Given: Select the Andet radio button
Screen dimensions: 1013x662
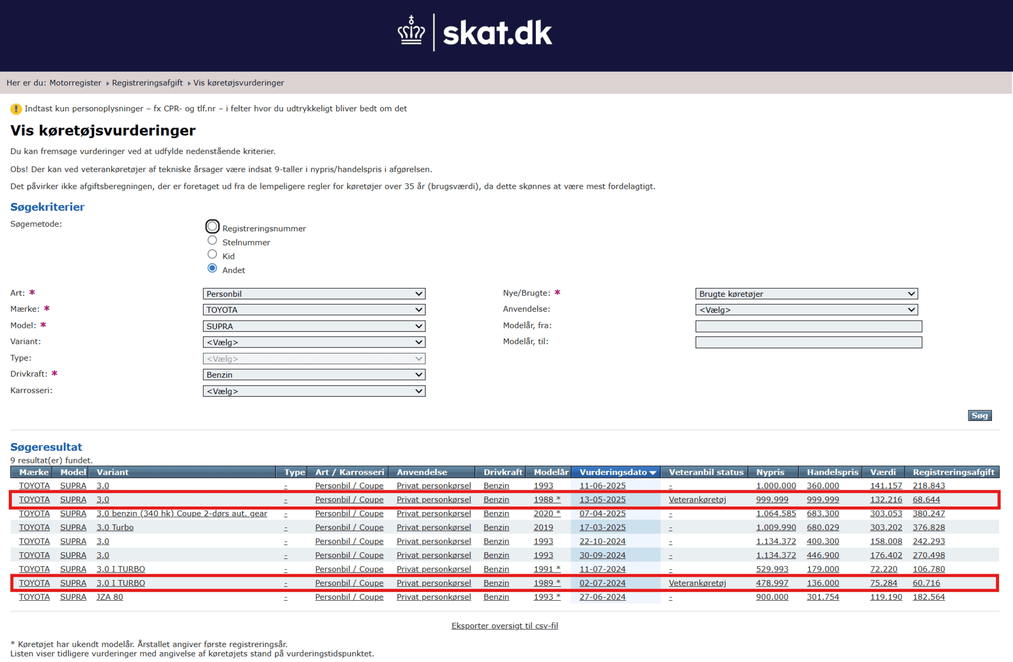Looking at the screenshot, I should tap(212, 268).
